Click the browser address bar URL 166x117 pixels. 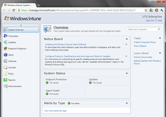tap(78, 10)
